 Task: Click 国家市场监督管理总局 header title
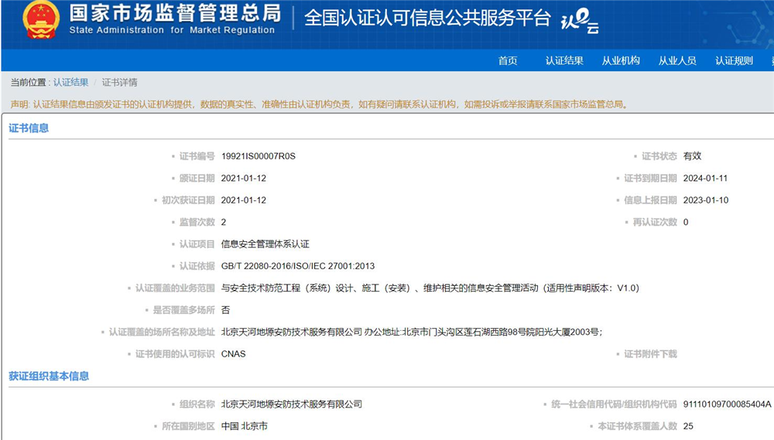175,13
